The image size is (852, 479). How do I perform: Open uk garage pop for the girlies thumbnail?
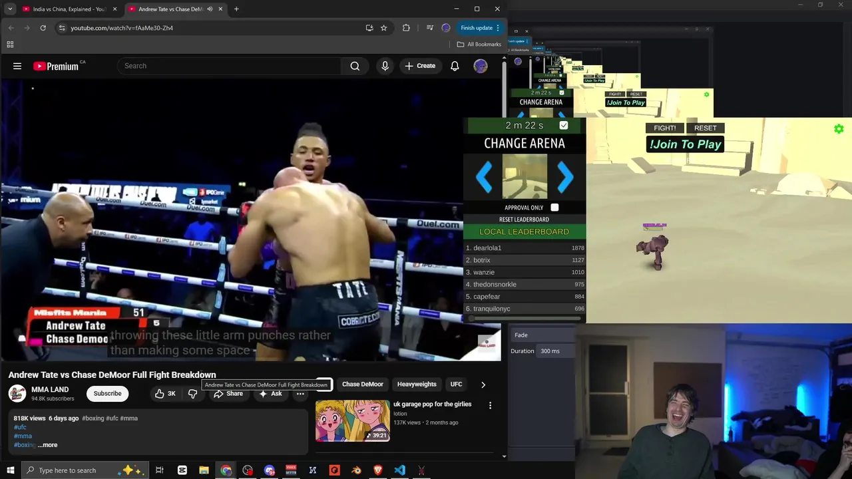(x=353, y=420)
